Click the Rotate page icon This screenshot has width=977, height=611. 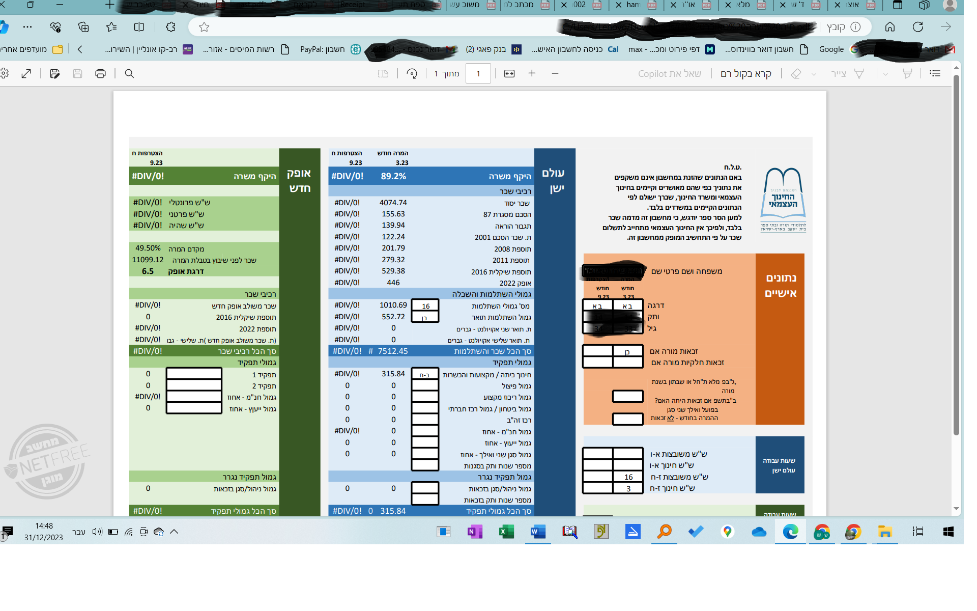(412, 74)
